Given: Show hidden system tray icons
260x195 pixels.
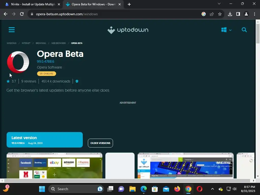Looking at the screenshot, I should pos(213,189).
